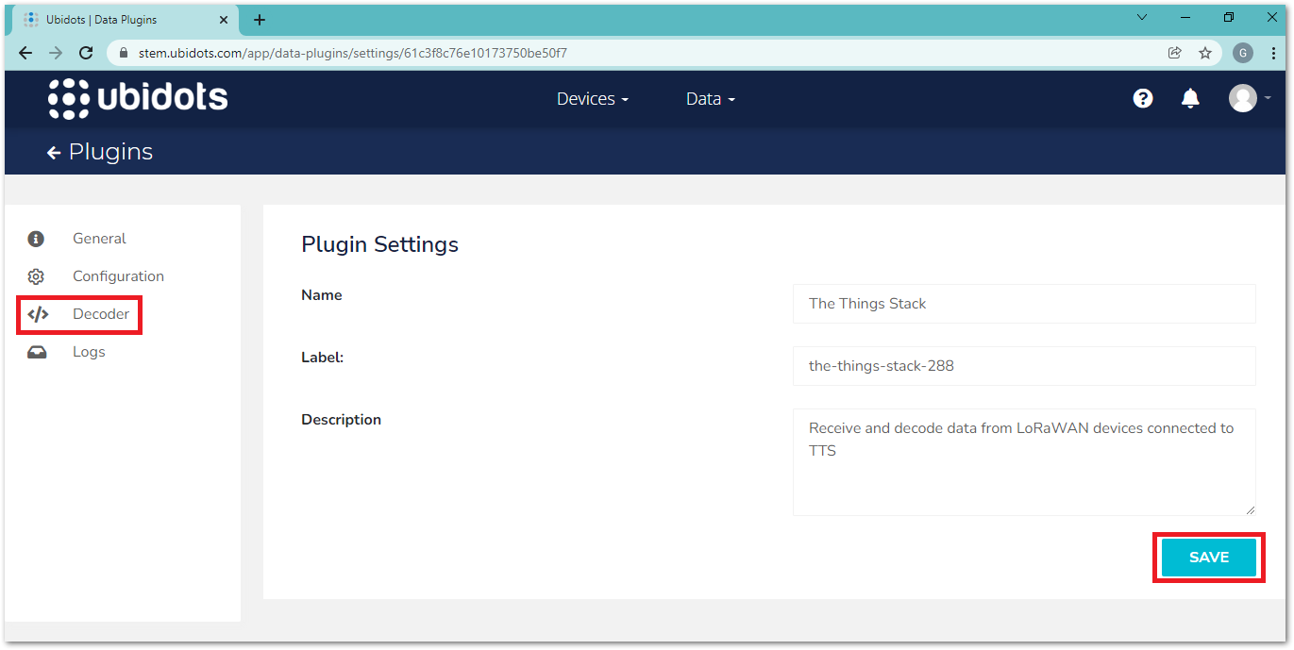1294x650 pixels.
Task: Click the Name input field
Action: [x=1023, y=304]
